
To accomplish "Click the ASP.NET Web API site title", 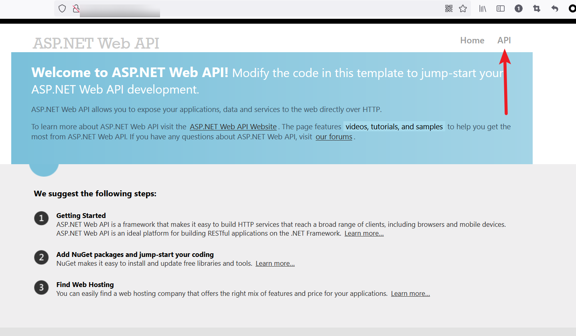I will pos(96,43).
